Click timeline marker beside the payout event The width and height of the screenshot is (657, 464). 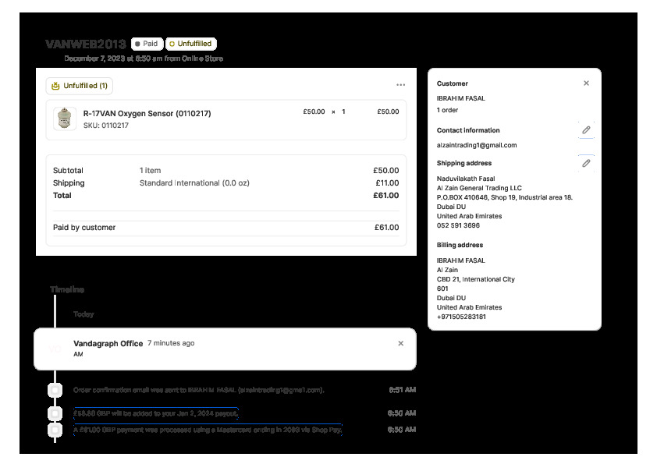pyautogui.click(x=55, y=413)
